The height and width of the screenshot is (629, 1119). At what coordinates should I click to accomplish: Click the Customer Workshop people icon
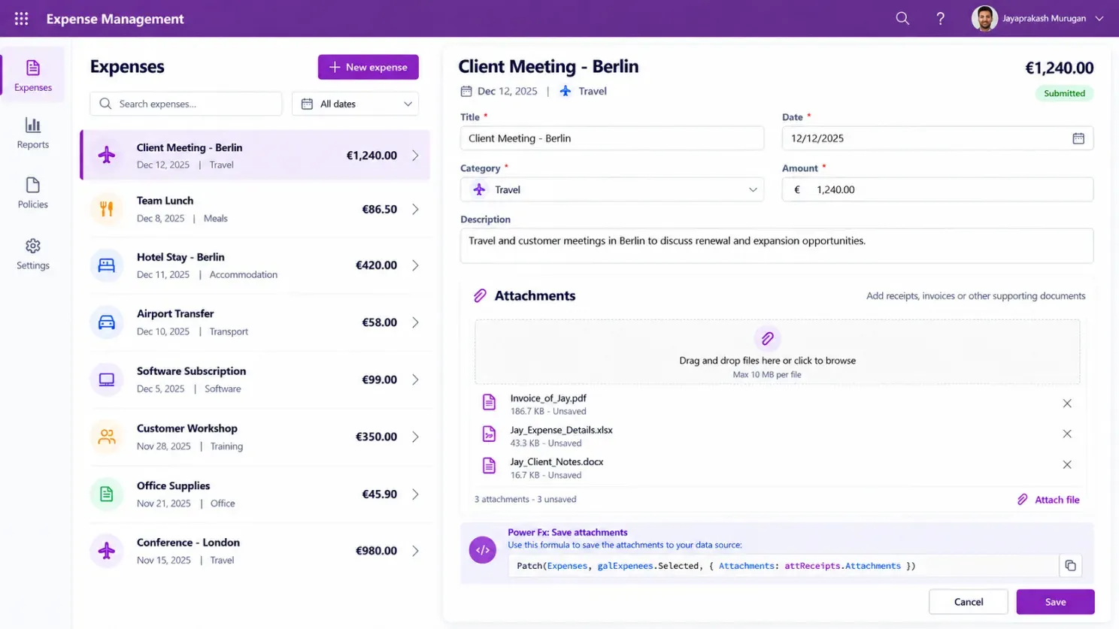pyautogui.click(x=107, y=437)
